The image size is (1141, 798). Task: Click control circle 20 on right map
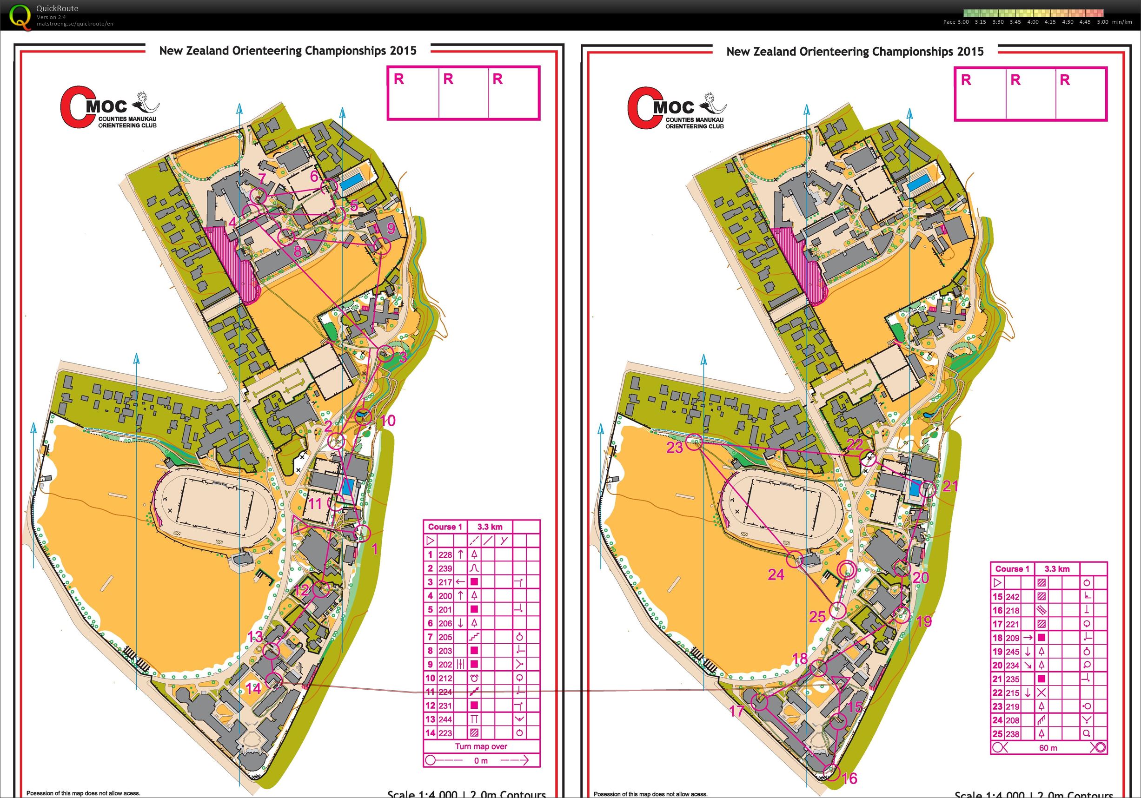coord(902,568)
